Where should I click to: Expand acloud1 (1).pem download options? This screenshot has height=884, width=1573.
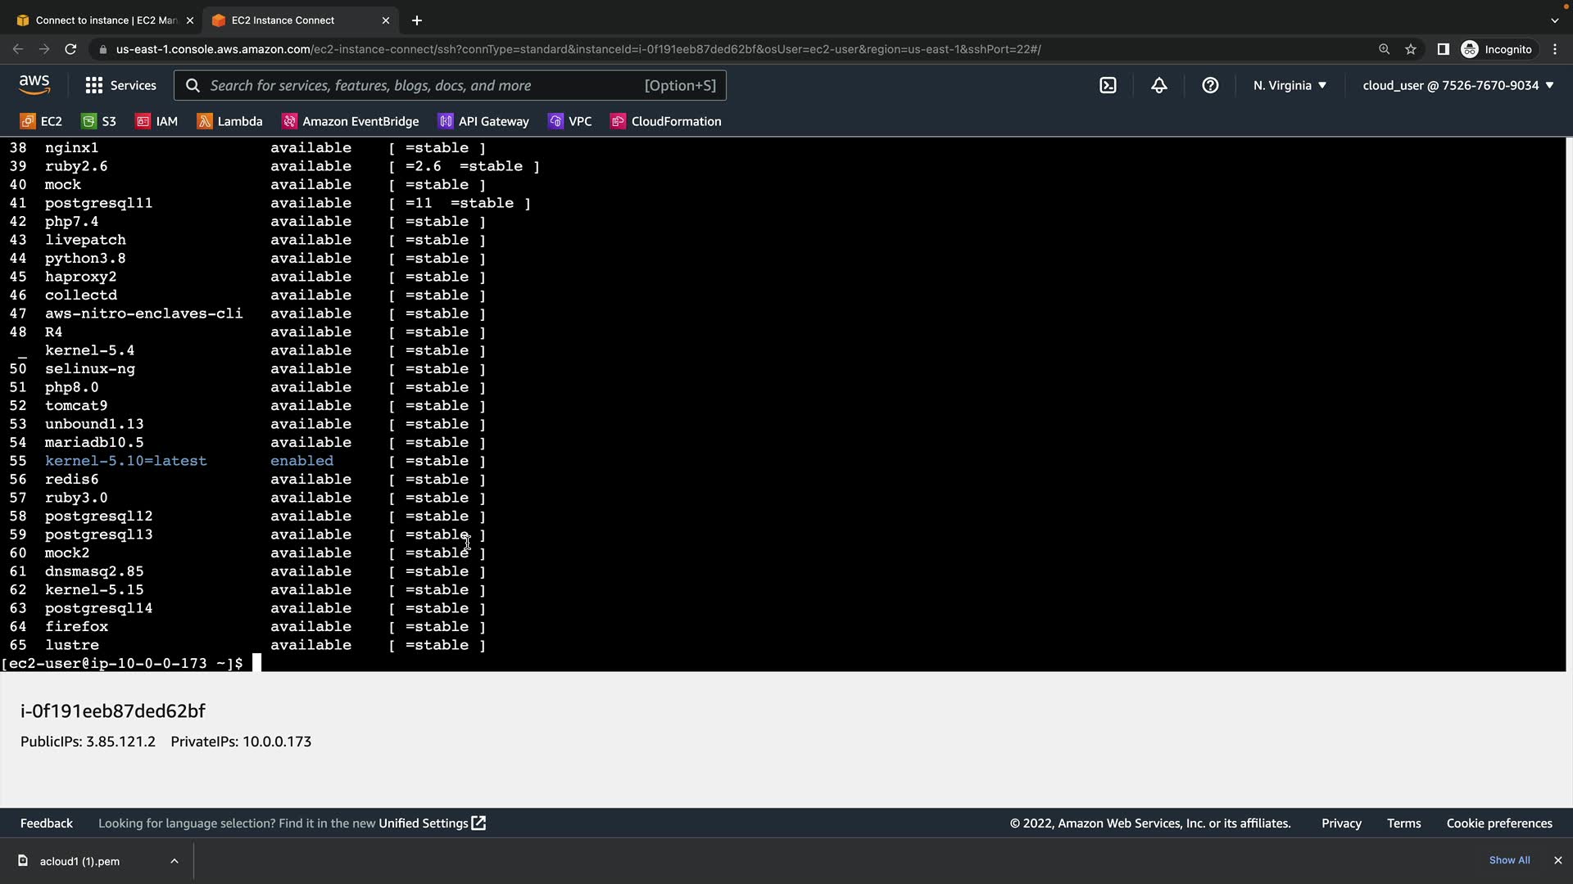pyautogui.click(x=175, y=861)
